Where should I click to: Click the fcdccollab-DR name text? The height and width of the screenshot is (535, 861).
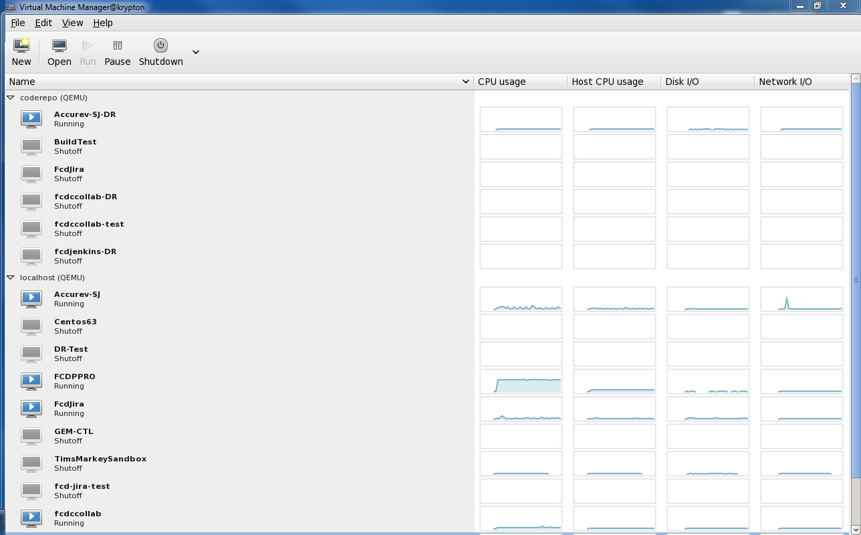[86, 197]
